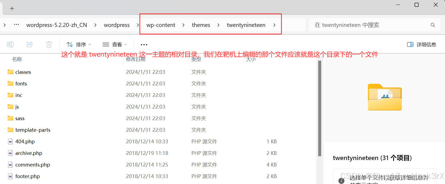Open a new tab with the plus button
This screenshot has width=445, height=184.
(x=12, y=8)
